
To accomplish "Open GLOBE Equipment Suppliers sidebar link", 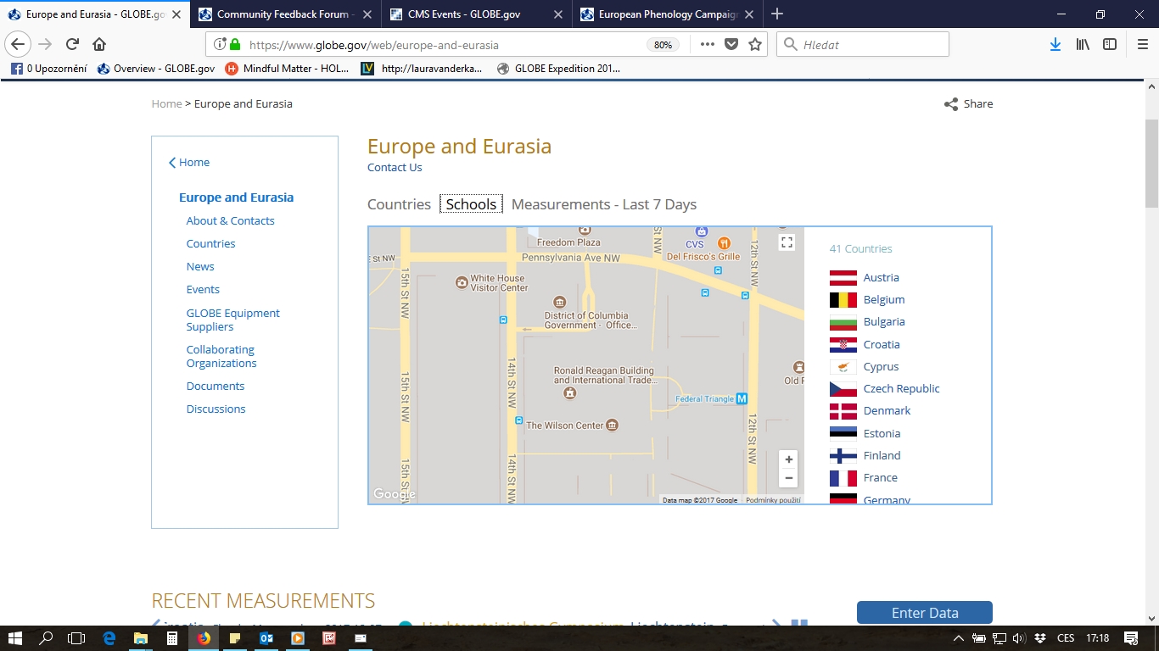I will coord(232,320).
